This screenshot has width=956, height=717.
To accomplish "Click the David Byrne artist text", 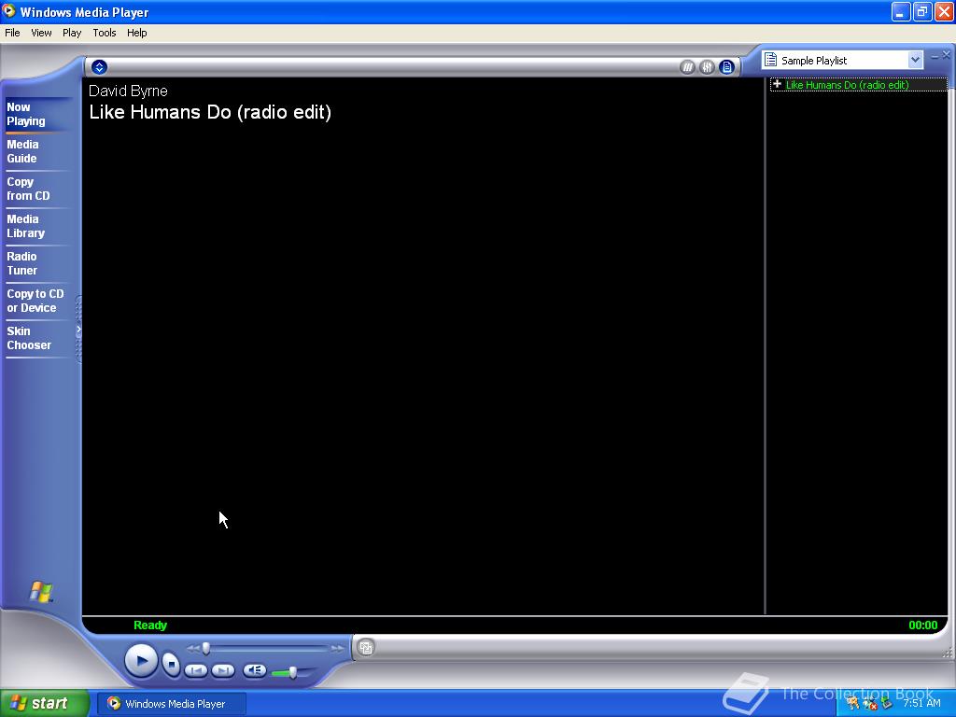I will click(x=128, y=91).
